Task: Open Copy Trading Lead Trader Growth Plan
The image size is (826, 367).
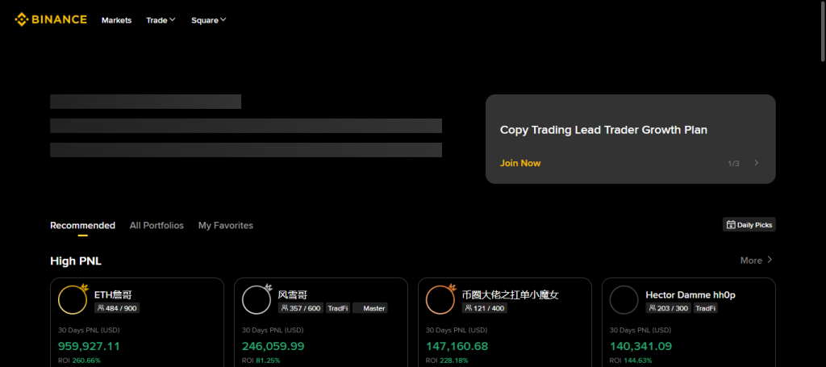Action: pos(603,130)
